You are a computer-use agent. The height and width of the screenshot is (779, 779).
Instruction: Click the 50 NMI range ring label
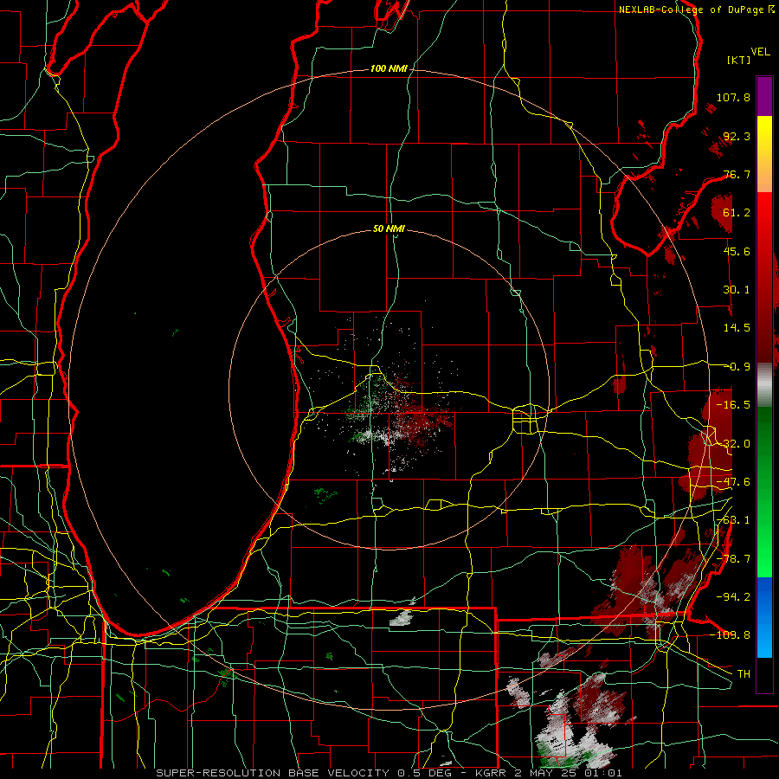pos(389,229)
